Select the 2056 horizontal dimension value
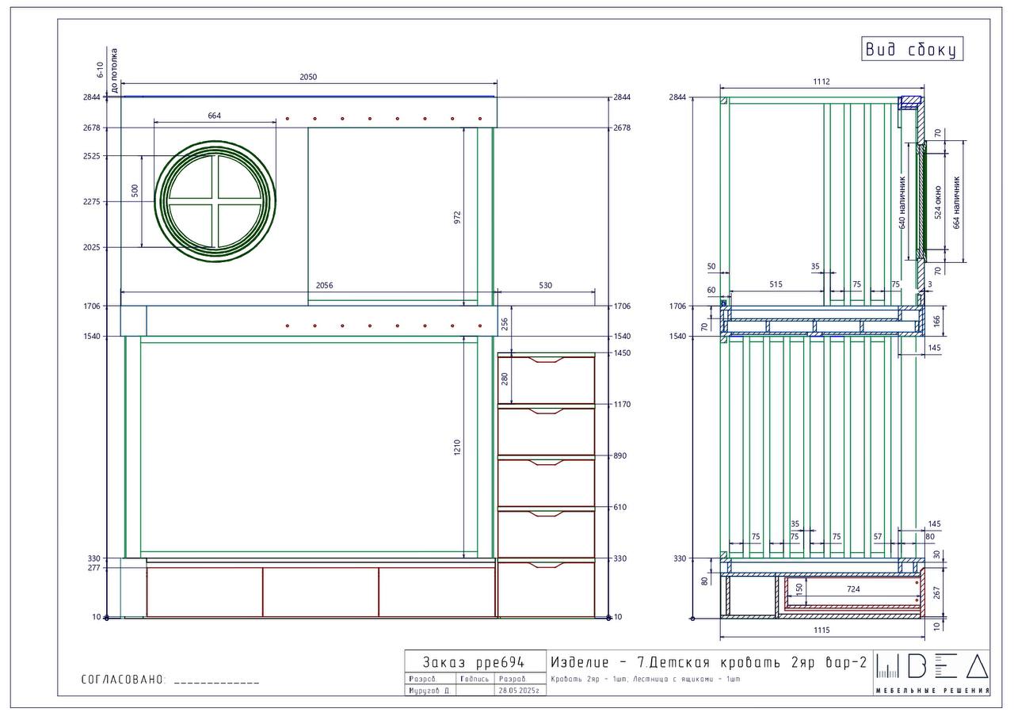Screen dimensions: 1014x716 tap(324, 285)
